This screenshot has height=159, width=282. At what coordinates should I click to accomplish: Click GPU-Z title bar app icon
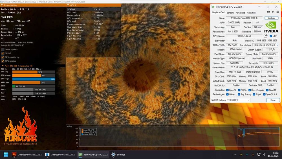pos(213,7)
